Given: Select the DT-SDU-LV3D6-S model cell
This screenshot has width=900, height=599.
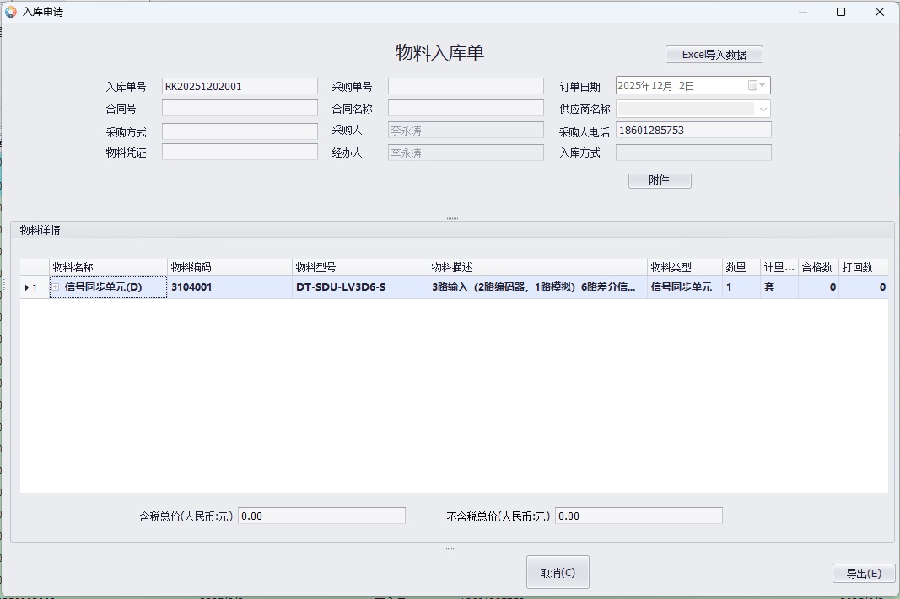Looking at the screenshot, I should coord(360,287).
